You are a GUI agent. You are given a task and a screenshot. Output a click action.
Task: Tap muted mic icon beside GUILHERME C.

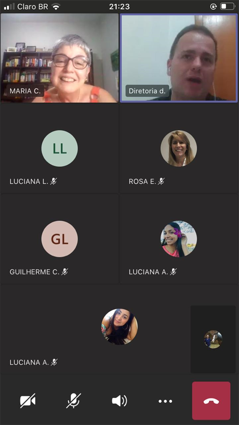pos(64,271)
